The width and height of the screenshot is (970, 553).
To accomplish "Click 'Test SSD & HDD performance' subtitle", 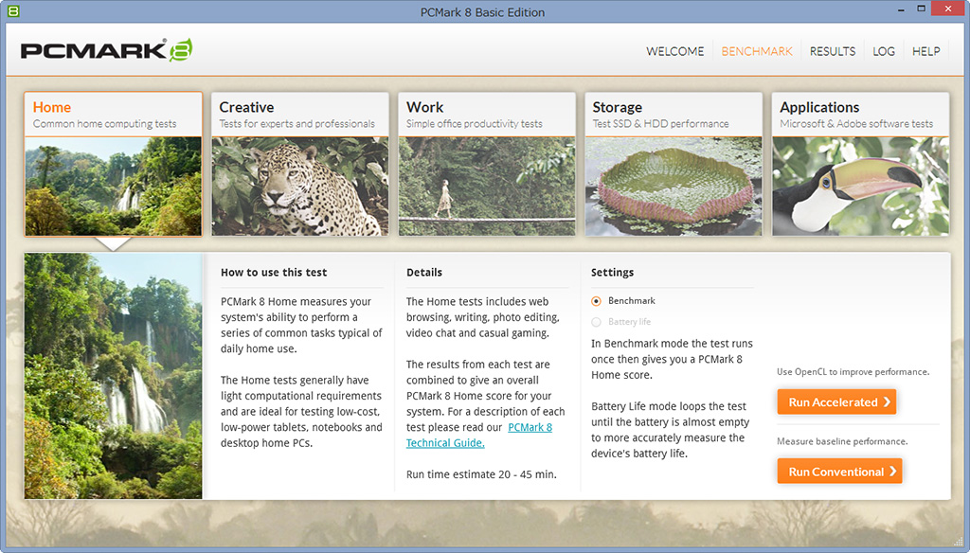I will (660, 124).
